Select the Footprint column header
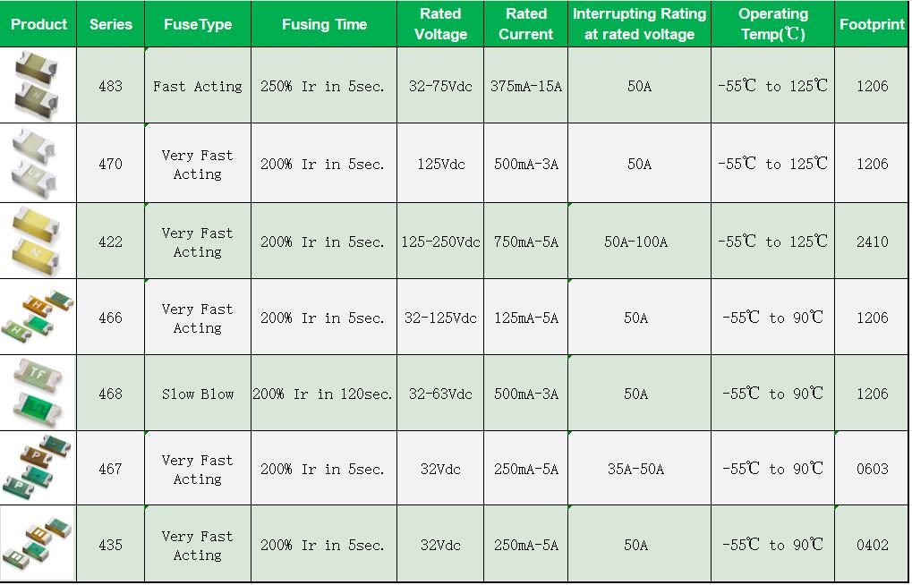The width and height of the screenshot is (912, 585). click(872, 24)
